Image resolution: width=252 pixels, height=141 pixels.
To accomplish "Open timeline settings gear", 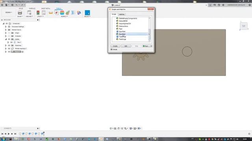I will click(x=249, y=134).
